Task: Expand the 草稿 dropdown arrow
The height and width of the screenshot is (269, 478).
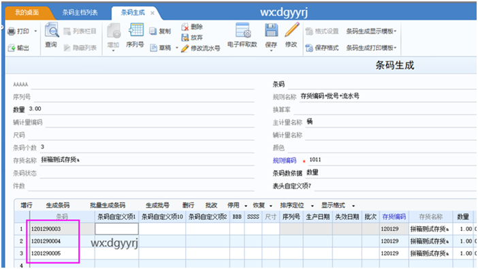Action: click(177, 48)
